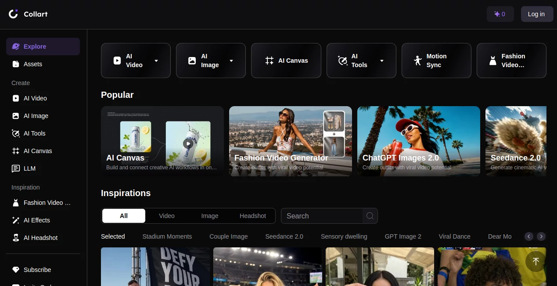Select the Stadium Moments category
Image resolution: width=557 pixels, height=286 pixels.
[x=167, y=236]
